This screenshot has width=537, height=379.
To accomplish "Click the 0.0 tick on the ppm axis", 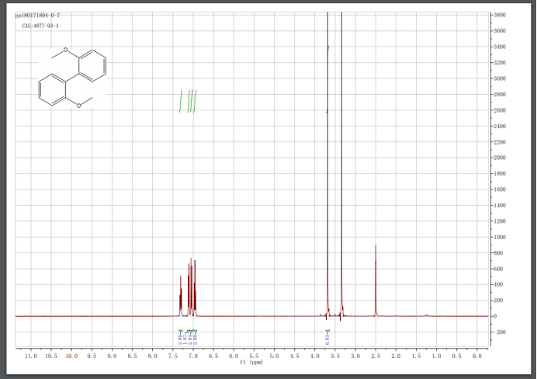I will tap(476, 356).
